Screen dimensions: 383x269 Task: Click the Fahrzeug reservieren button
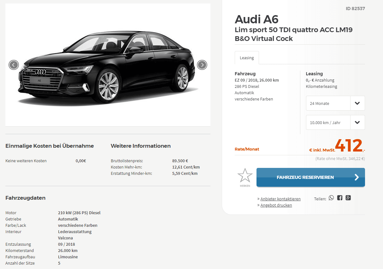coord(311,177)
